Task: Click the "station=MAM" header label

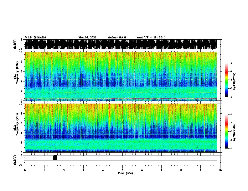Action: tap(117, 37)
